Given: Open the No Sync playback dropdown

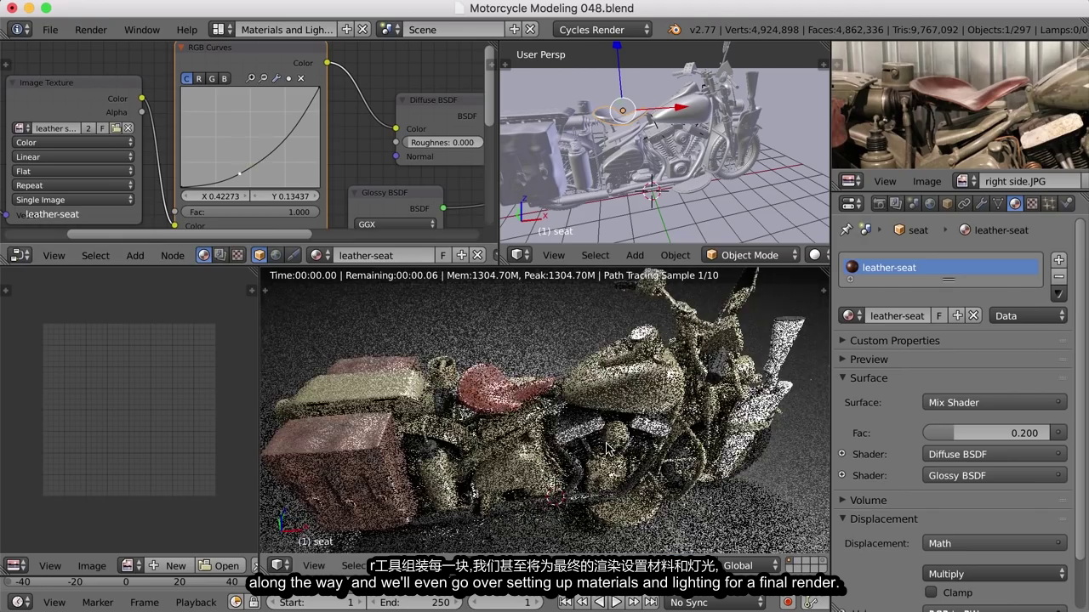Looking at the screenshot, I should click(x=716, y=602).
